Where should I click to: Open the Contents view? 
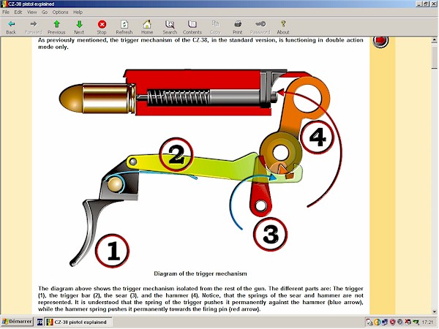pos(192,27)
